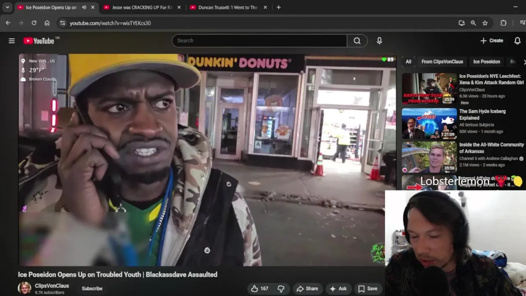Click the video title text
Image resolution: width=526 pixels, height=296 pixels.
pos(118,275)
